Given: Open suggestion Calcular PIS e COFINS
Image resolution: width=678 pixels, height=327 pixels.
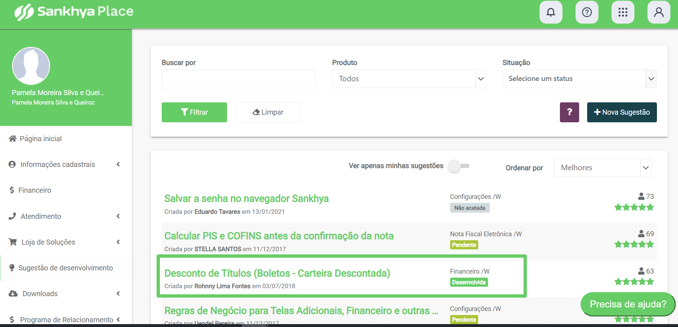Looking at the screenshot, I should point(279,236).
